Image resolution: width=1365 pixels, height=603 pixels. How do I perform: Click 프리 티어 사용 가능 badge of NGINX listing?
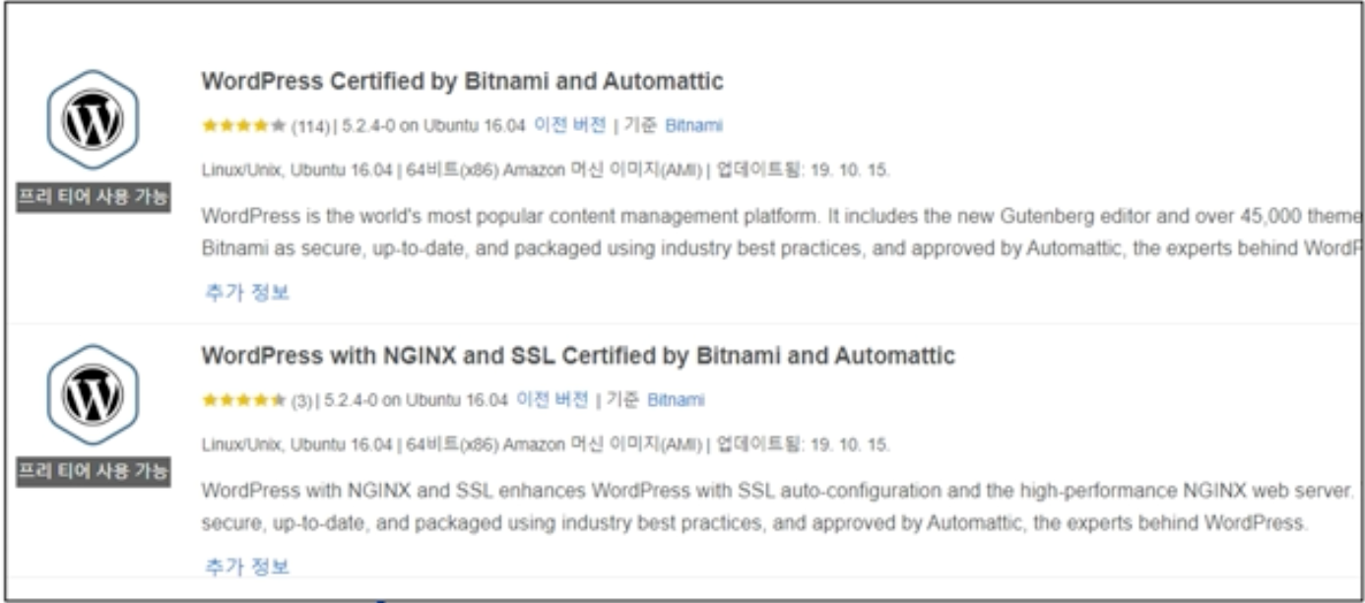pyautogui.click(x=94, y=471)
